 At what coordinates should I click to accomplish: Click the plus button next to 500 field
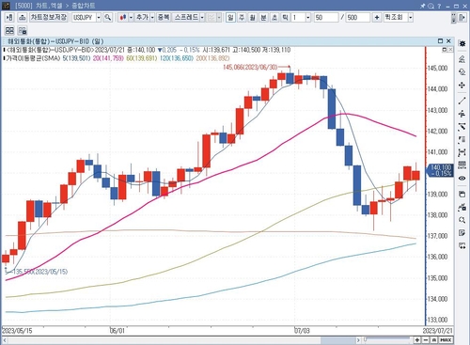point(377,17)
